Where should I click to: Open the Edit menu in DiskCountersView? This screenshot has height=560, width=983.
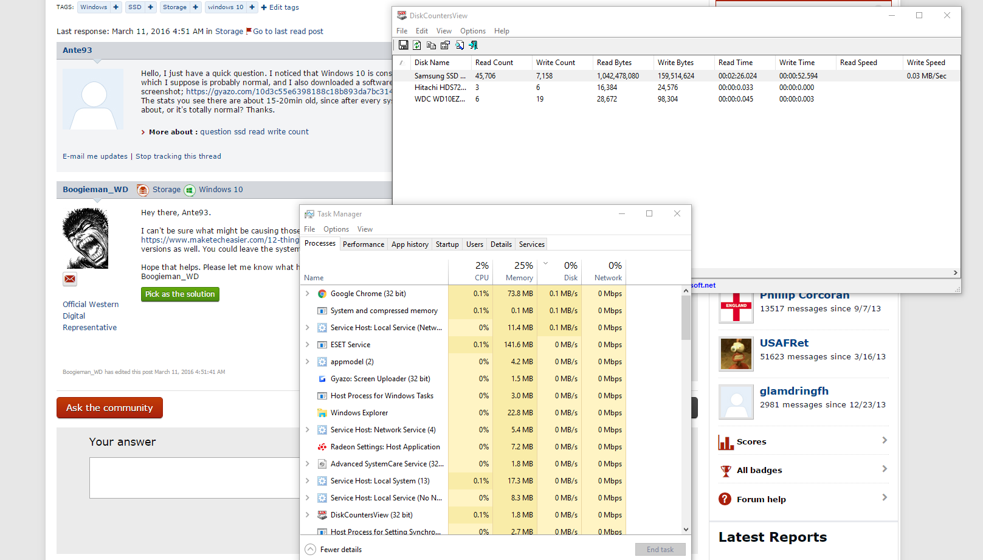(422, 31)
